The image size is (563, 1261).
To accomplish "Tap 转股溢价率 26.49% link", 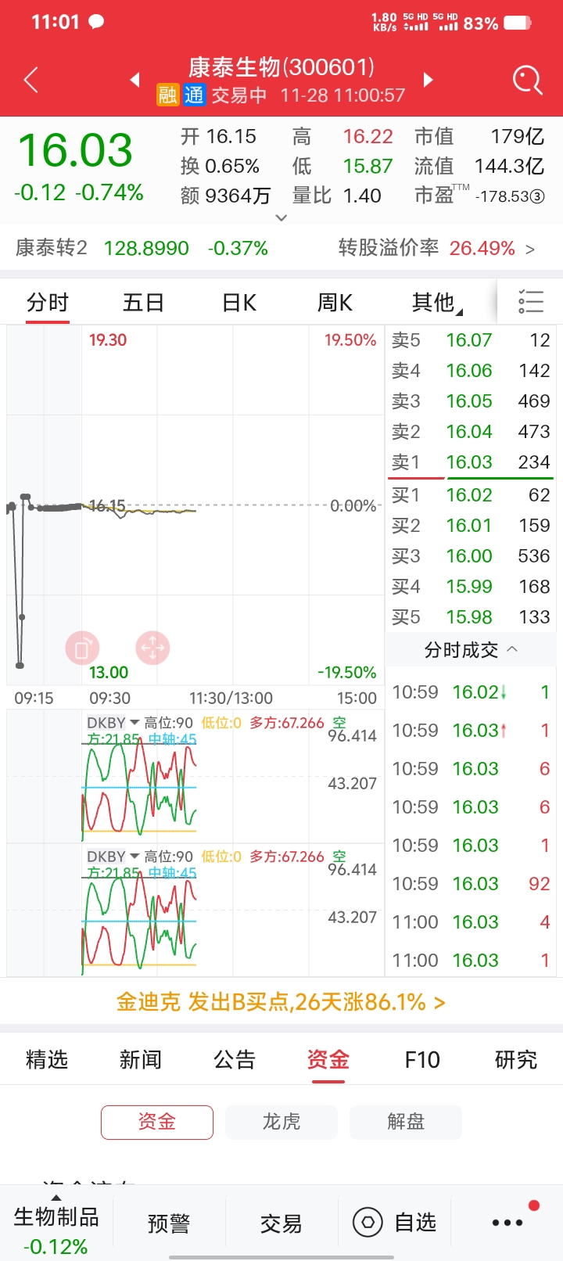I will point(436,249).
